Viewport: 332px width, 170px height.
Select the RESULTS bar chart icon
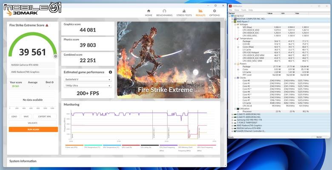200,11
